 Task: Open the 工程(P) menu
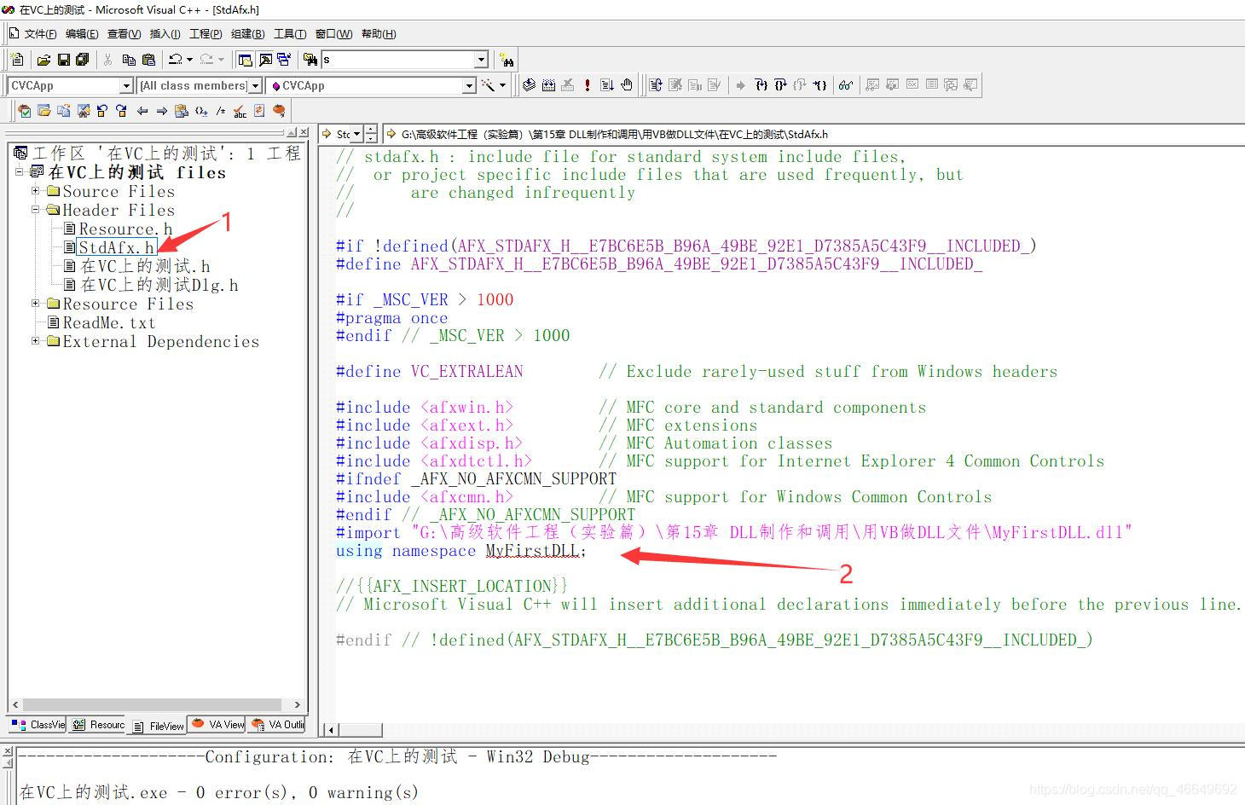[206, 34]
